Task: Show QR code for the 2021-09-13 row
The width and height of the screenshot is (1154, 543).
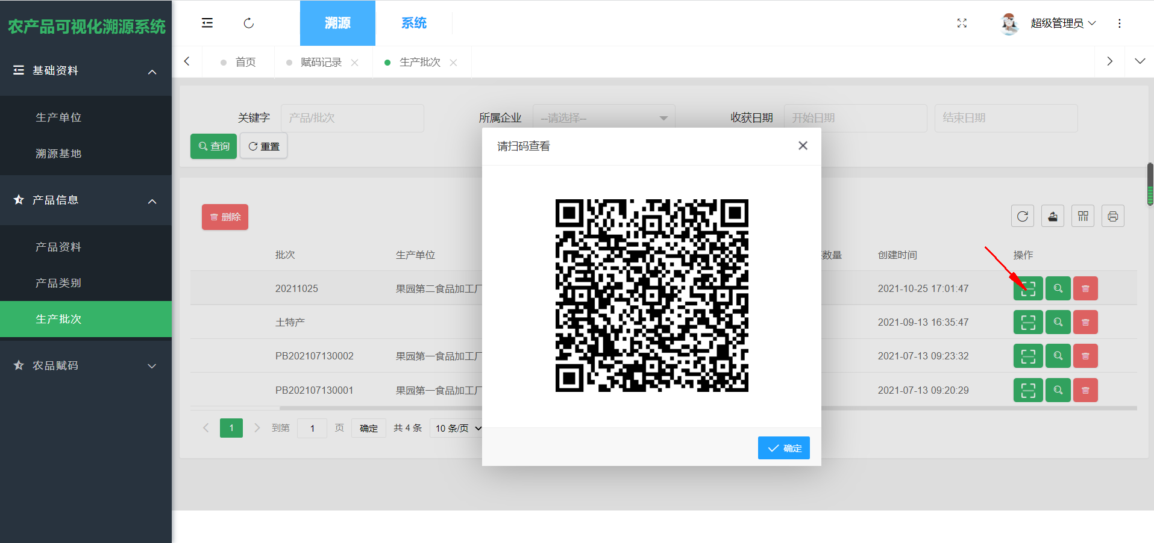Action: coord(1028,322)
